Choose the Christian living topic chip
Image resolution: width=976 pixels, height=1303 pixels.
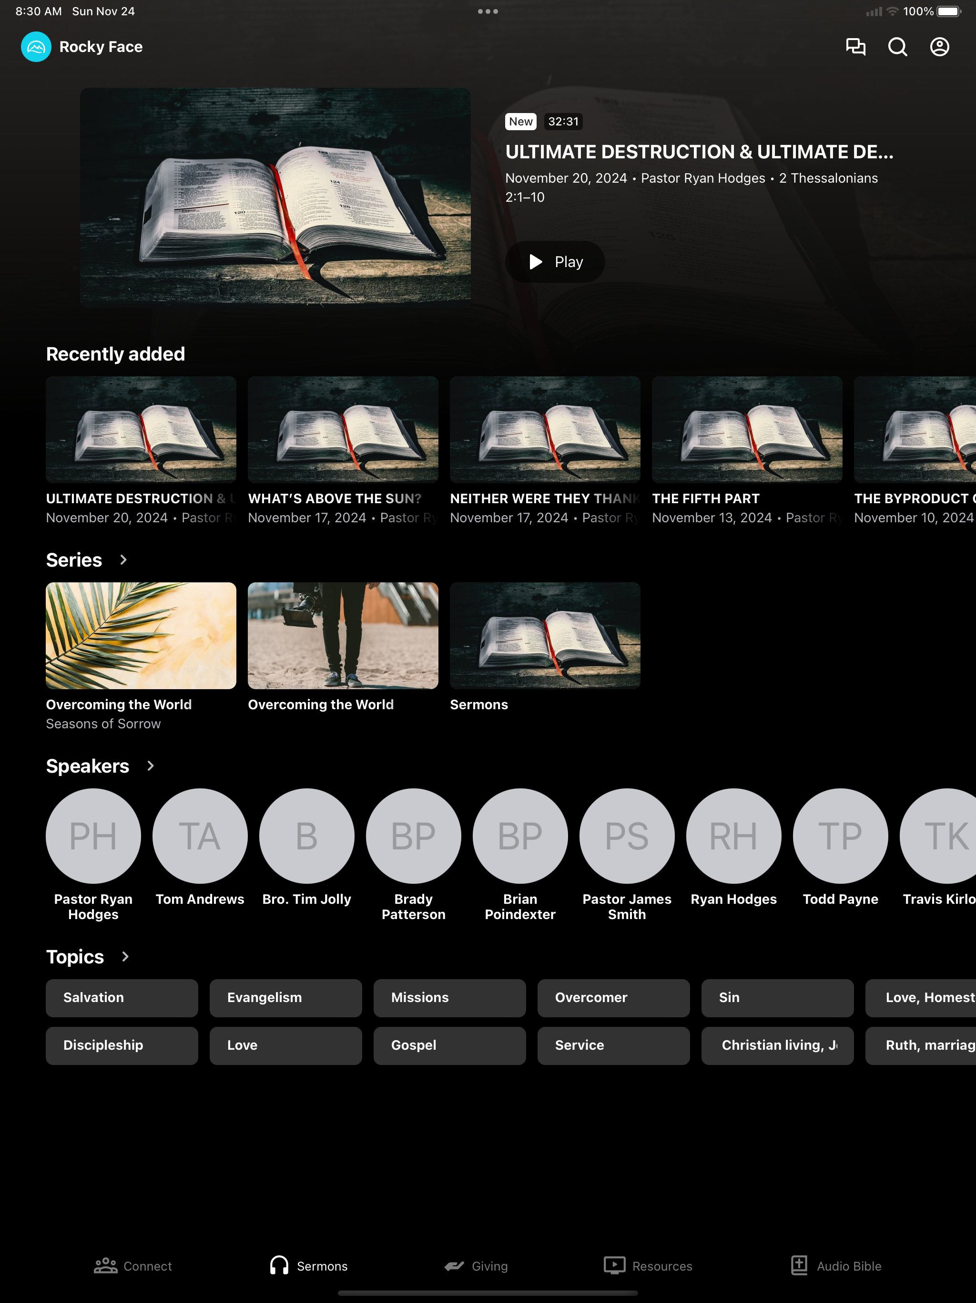pyautogui.click(x=778, y=1045)
